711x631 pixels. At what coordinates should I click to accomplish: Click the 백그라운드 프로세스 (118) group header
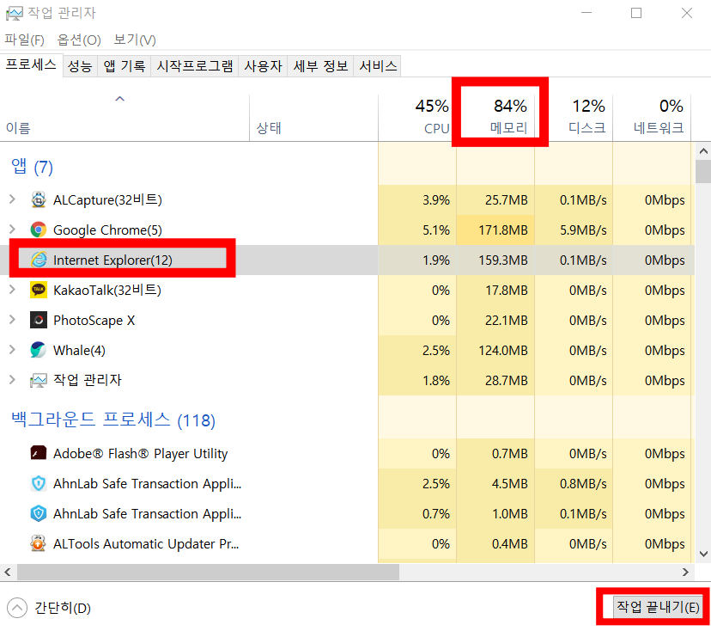click(113, 420)
